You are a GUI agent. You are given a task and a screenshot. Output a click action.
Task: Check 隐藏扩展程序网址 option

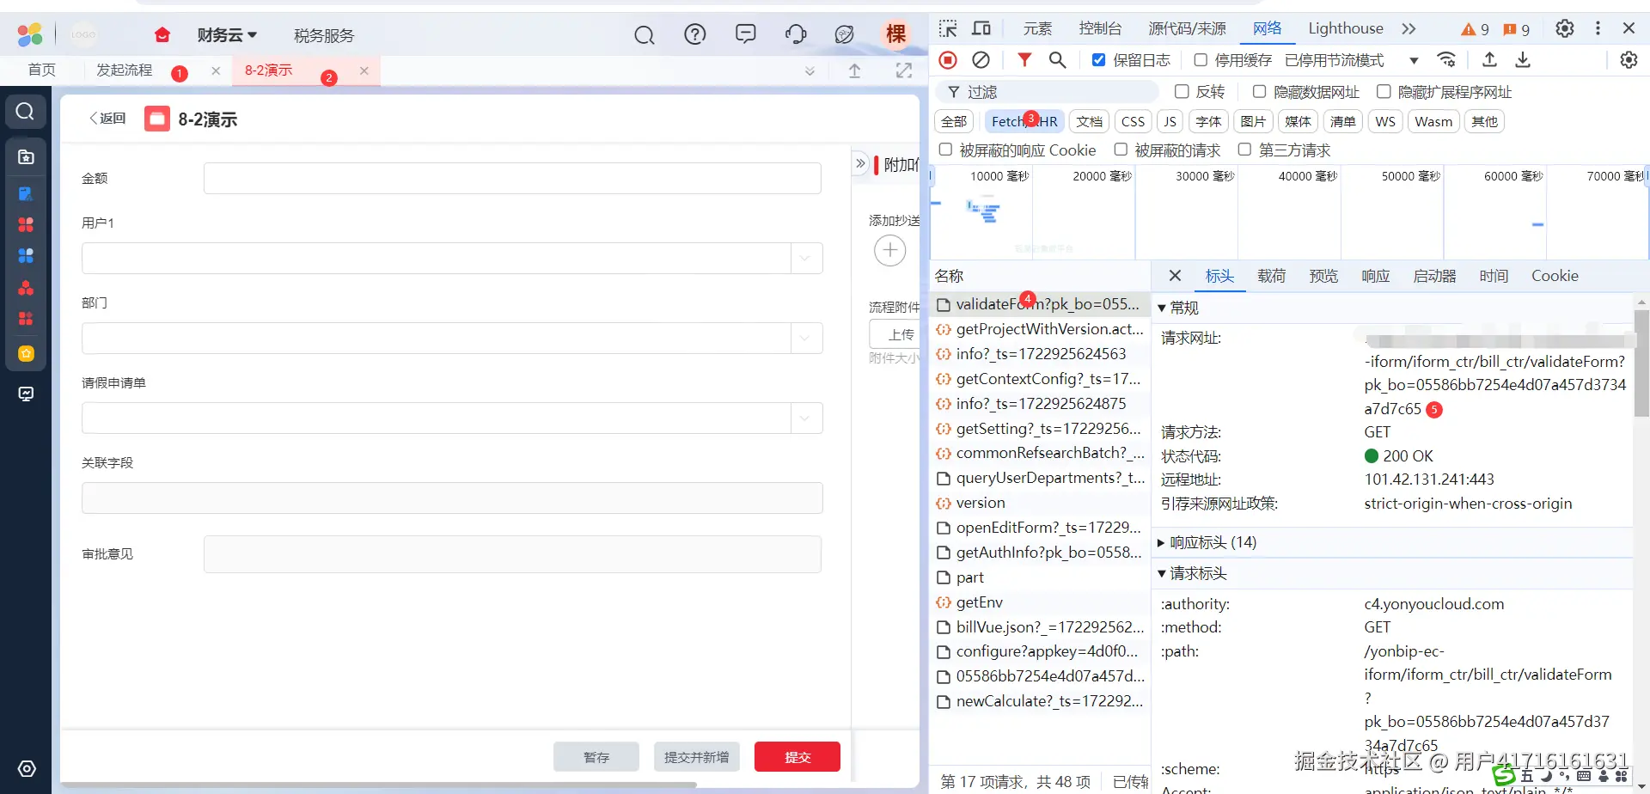(1384, 92)
